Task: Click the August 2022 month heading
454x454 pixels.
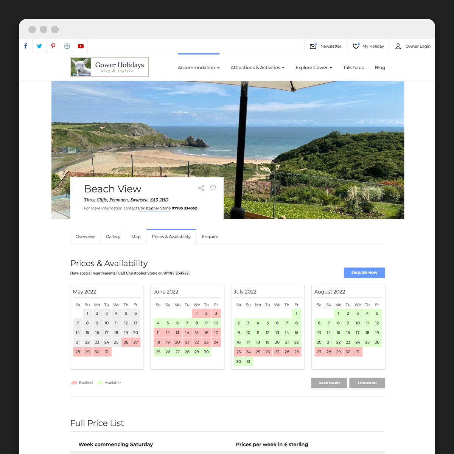Action: pos(330,292)
